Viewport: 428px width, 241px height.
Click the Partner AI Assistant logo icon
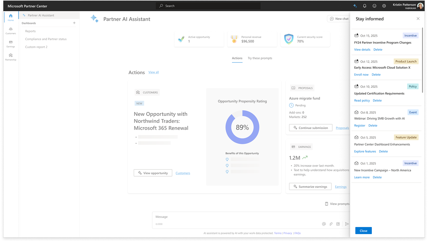tap(95, 19)
